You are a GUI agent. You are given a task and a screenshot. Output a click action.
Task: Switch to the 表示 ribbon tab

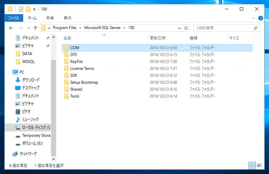[67, 18]
